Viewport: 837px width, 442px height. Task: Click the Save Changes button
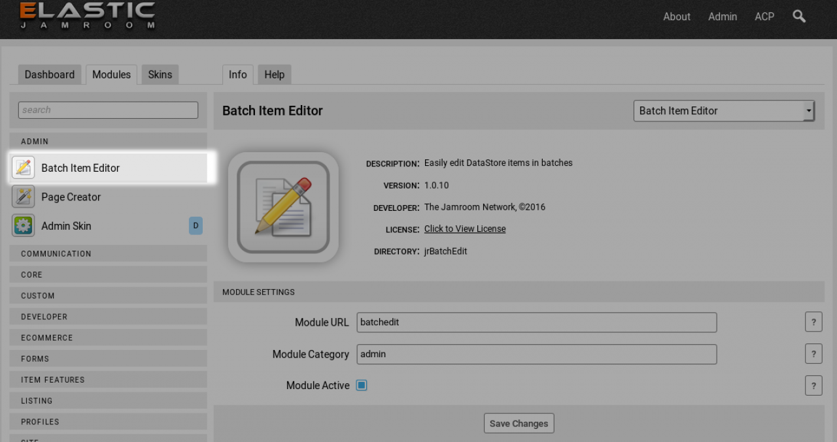click(519, 423)
